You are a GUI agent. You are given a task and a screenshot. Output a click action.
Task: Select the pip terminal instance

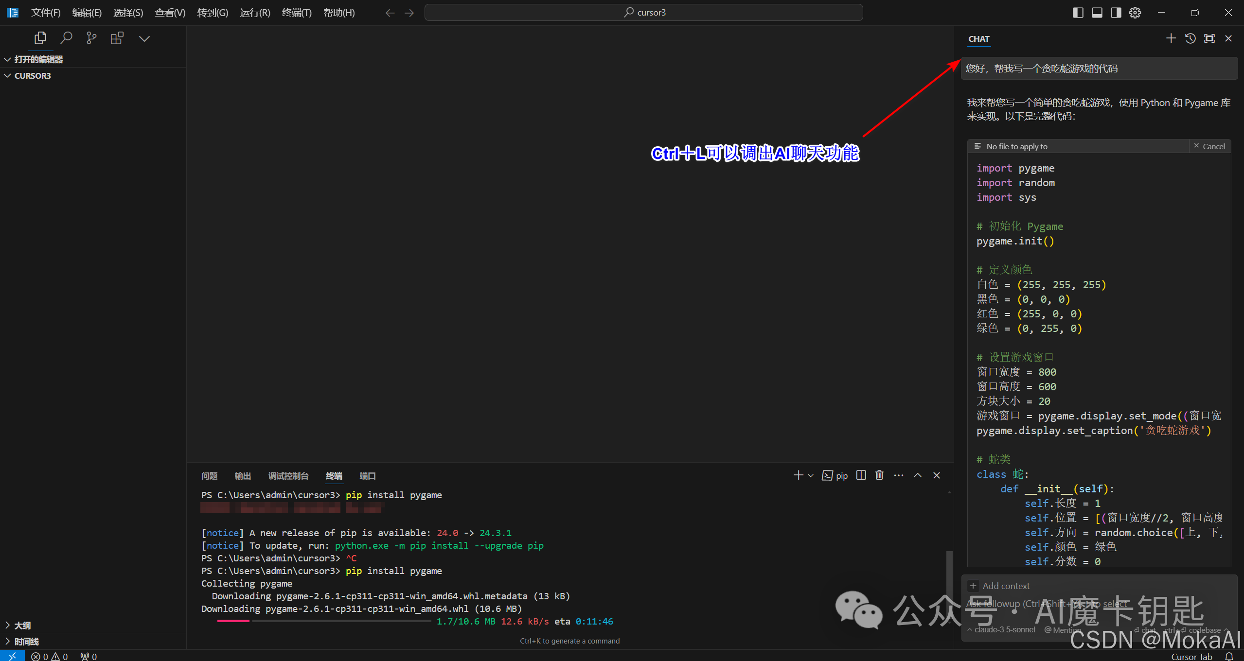coord(835,475)
